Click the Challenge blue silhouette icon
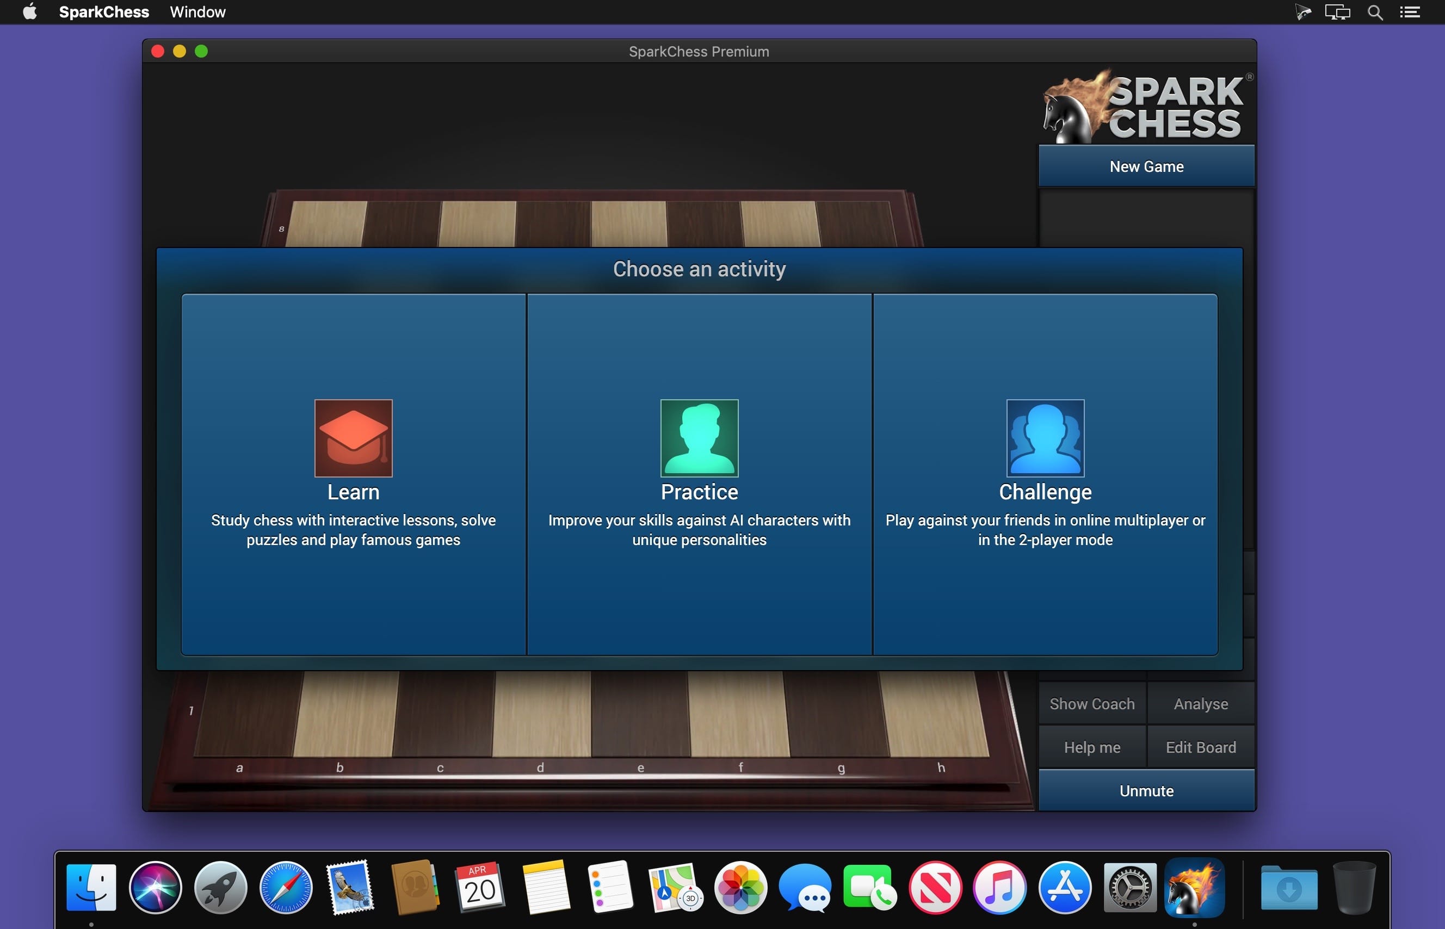 click(1045, 437)
